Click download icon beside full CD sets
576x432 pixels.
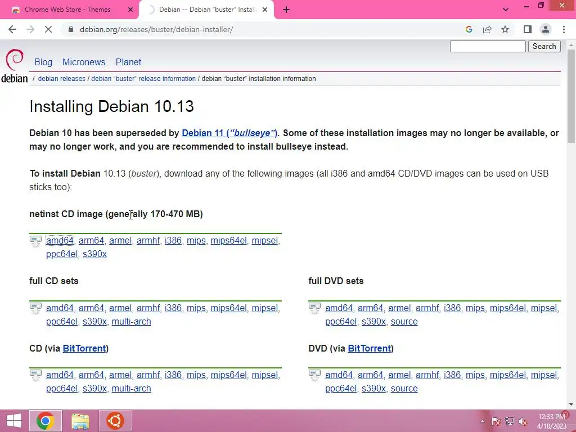[35, 309]
